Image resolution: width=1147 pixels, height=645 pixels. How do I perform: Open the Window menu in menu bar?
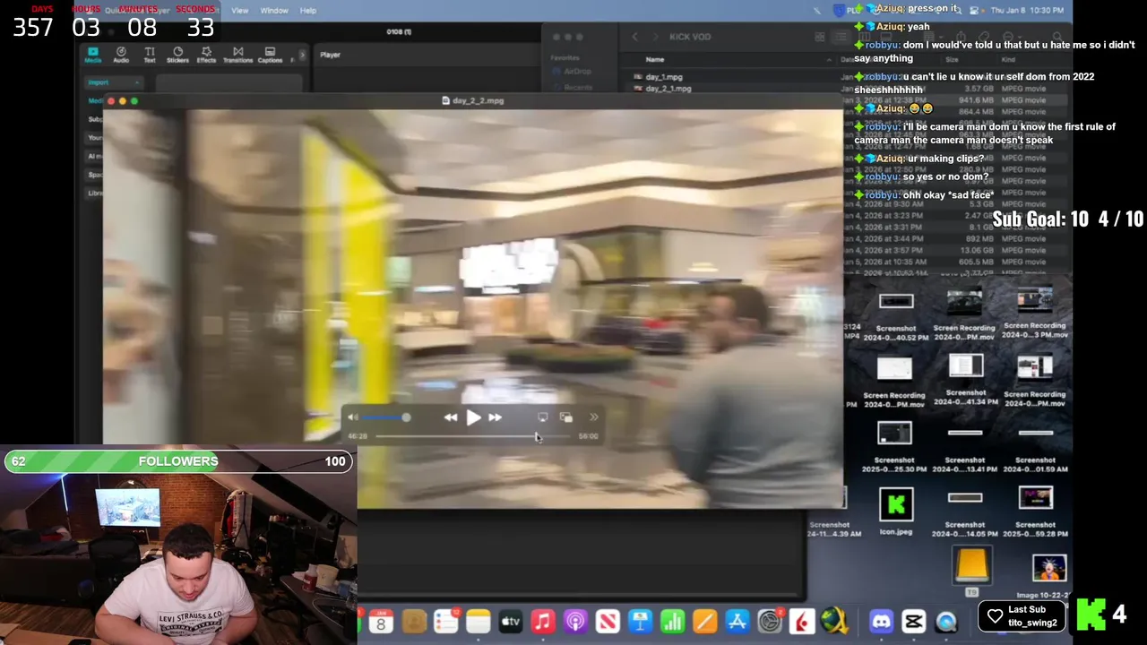(274, 11)
